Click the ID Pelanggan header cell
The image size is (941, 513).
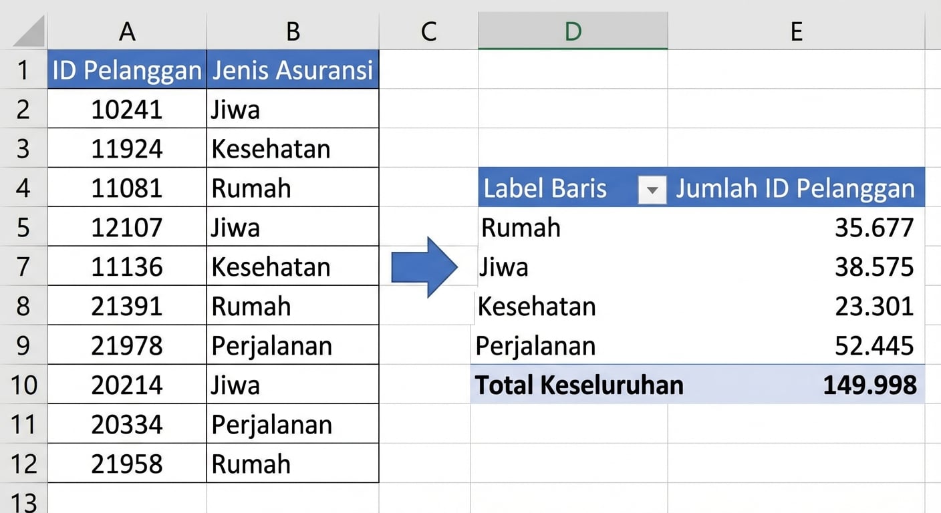pos(127,69)
